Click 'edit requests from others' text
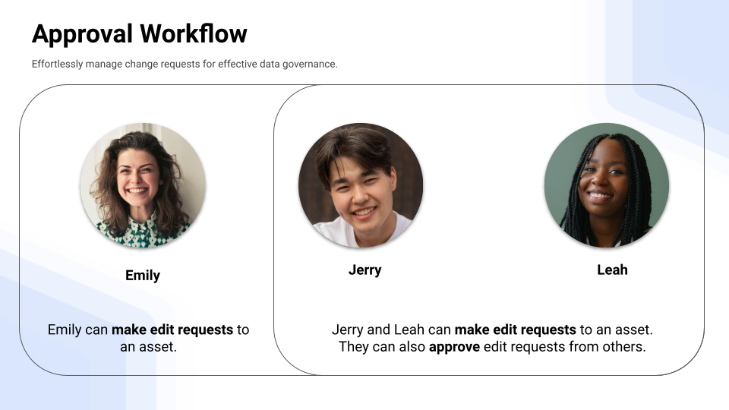 (x=564, y=347)
